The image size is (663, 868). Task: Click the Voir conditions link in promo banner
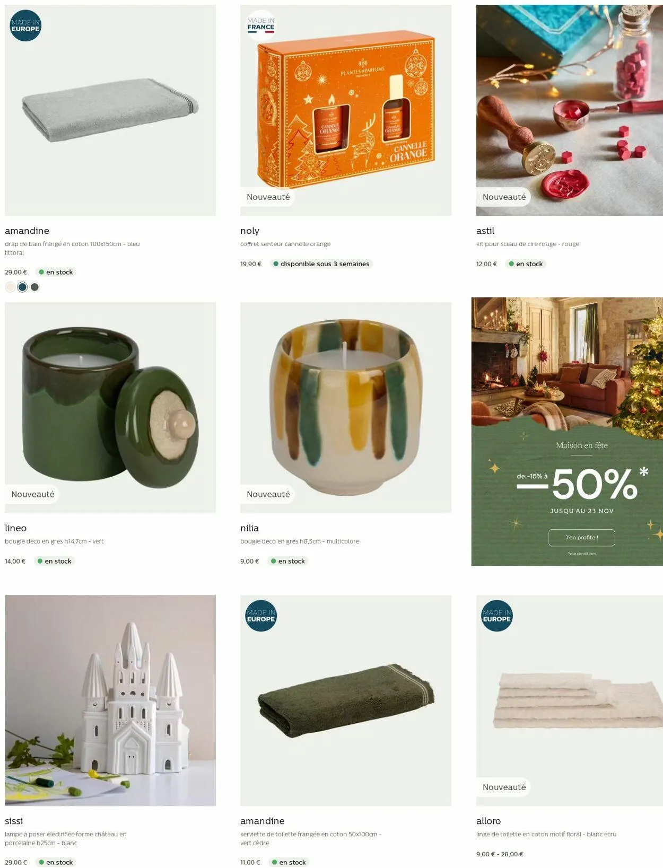click(x=581, y=554)
